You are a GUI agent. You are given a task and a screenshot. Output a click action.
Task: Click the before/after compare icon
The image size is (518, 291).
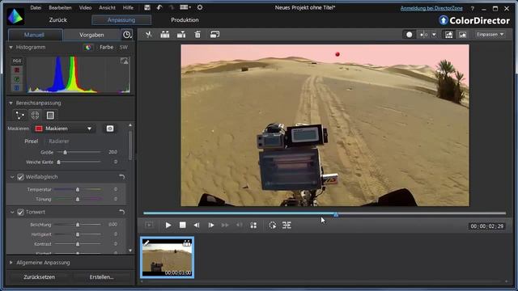tap(423, 35)
